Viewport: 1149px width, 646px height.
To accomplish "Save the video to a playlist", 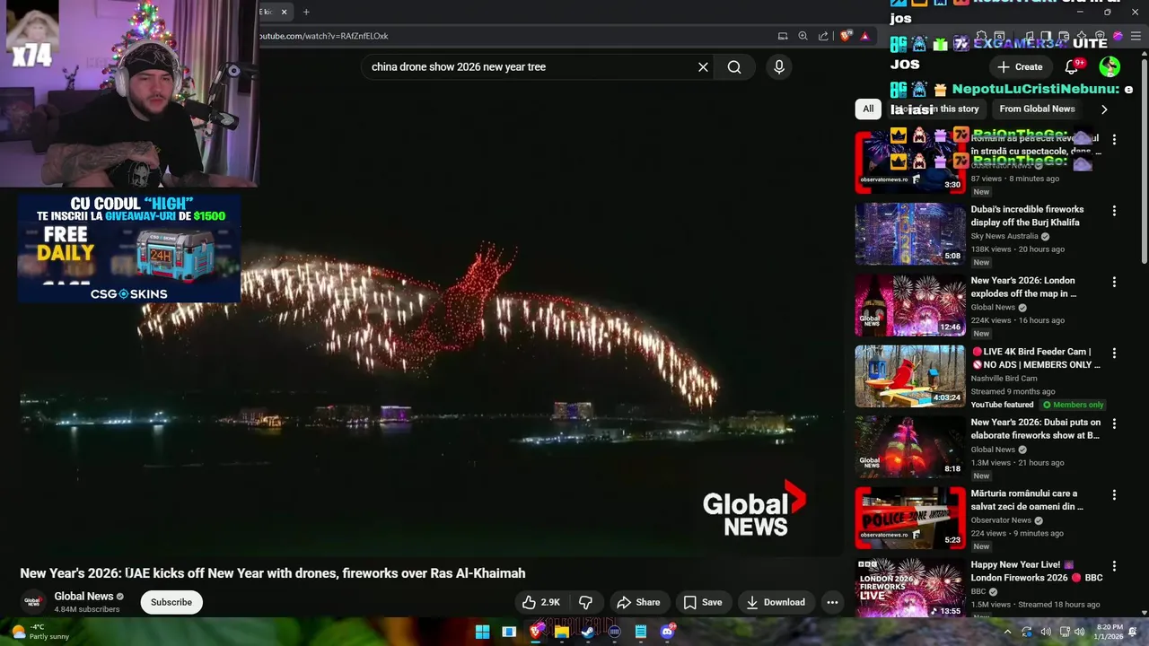I will pos(703,602).
